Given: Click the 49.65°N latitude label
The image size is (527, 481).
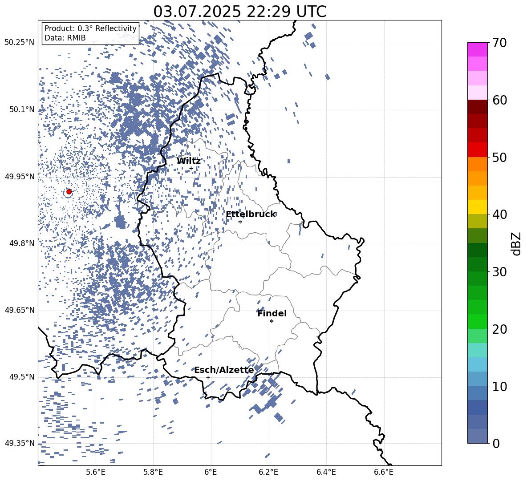Looking at the screenshot, I should click(20, 310).
